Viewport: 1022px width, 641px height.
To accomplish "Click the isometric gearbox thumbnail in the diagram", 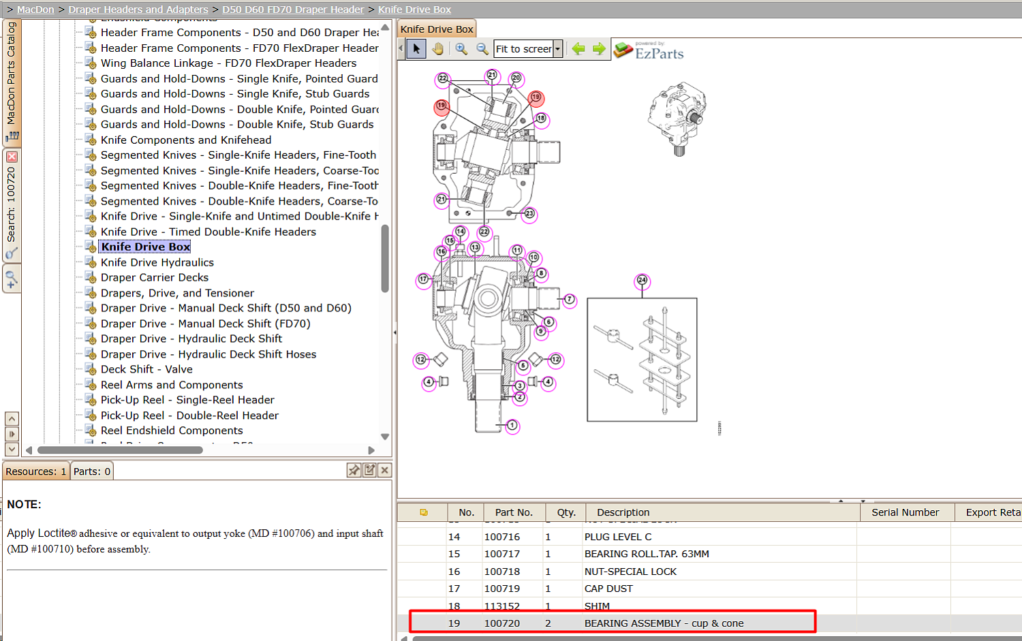I will (677, 119).
